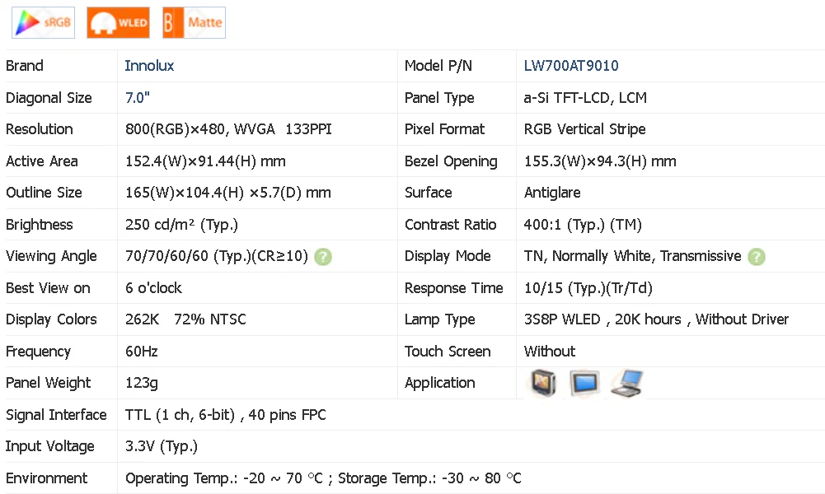Click the monitor display application icon
Image resolution: width=825 pixels, height=494 pixels.
pyautogui.click(x=584, y=383)
